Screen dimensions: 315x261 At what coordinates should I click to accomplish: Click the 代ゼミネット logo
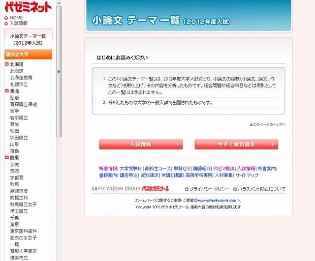pos(28,7)
